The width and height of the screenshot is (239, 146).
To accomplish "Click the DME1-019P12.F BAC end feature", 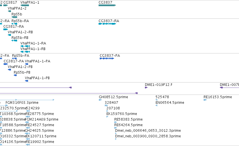I will coord(146,88).
